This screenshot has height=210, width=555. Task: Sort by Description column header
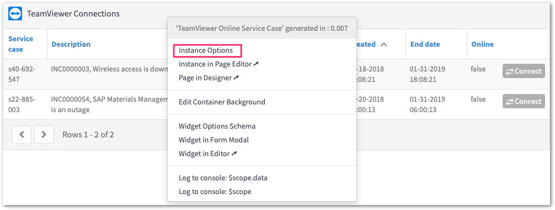71,45
